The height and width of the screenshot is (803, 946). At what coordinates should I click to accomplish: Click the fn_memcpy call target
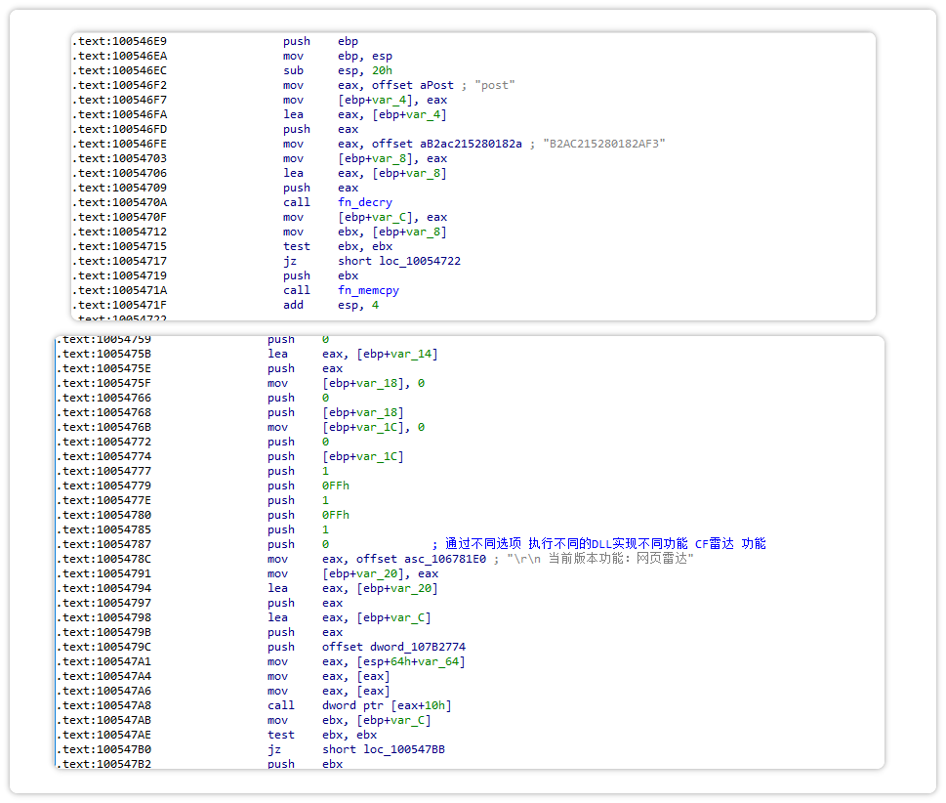click(x=368, y=290)
